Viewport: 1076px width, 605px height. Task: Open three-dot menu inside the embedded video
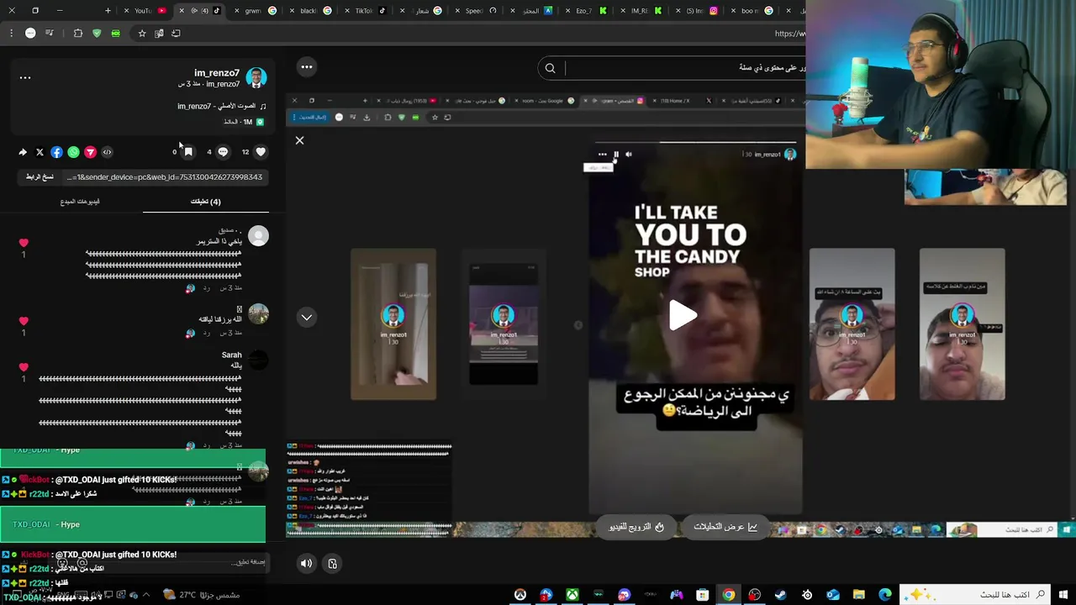602,155
